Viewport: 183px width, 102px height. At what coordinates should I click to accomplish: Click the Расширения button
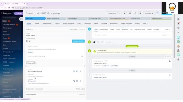[x=112, y=13]
